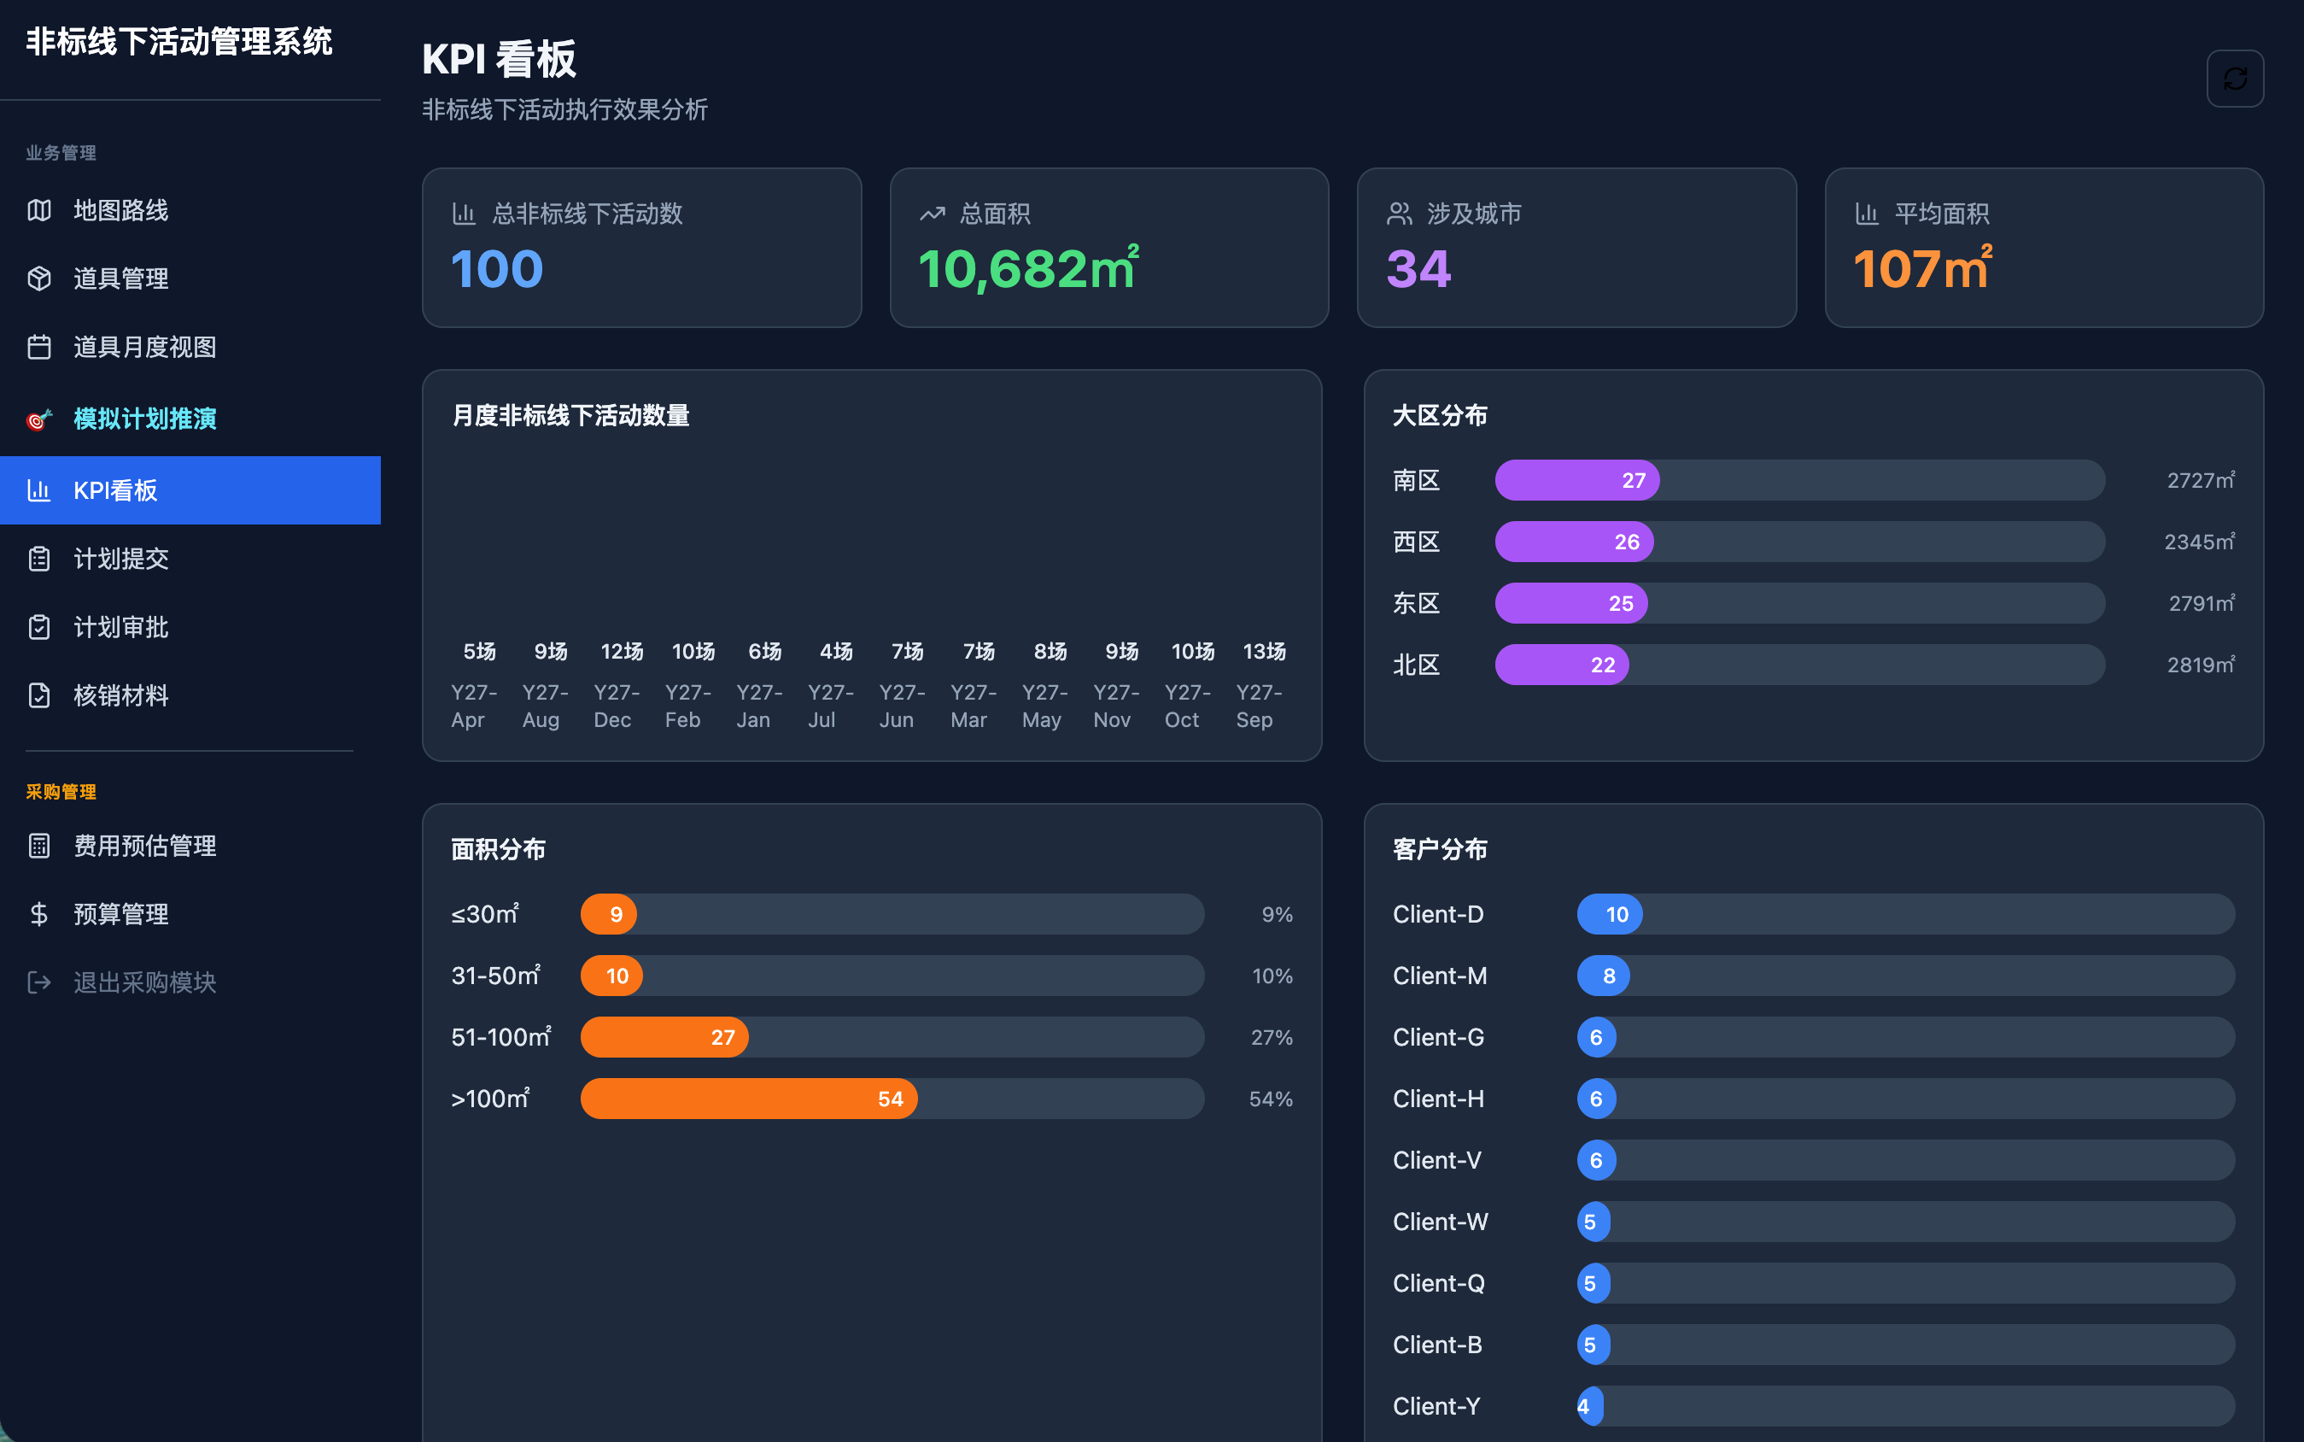Click the 总面积 trend icon
The height and width of the screenshot is (1442, 2304).
click(x=933, y=214)
